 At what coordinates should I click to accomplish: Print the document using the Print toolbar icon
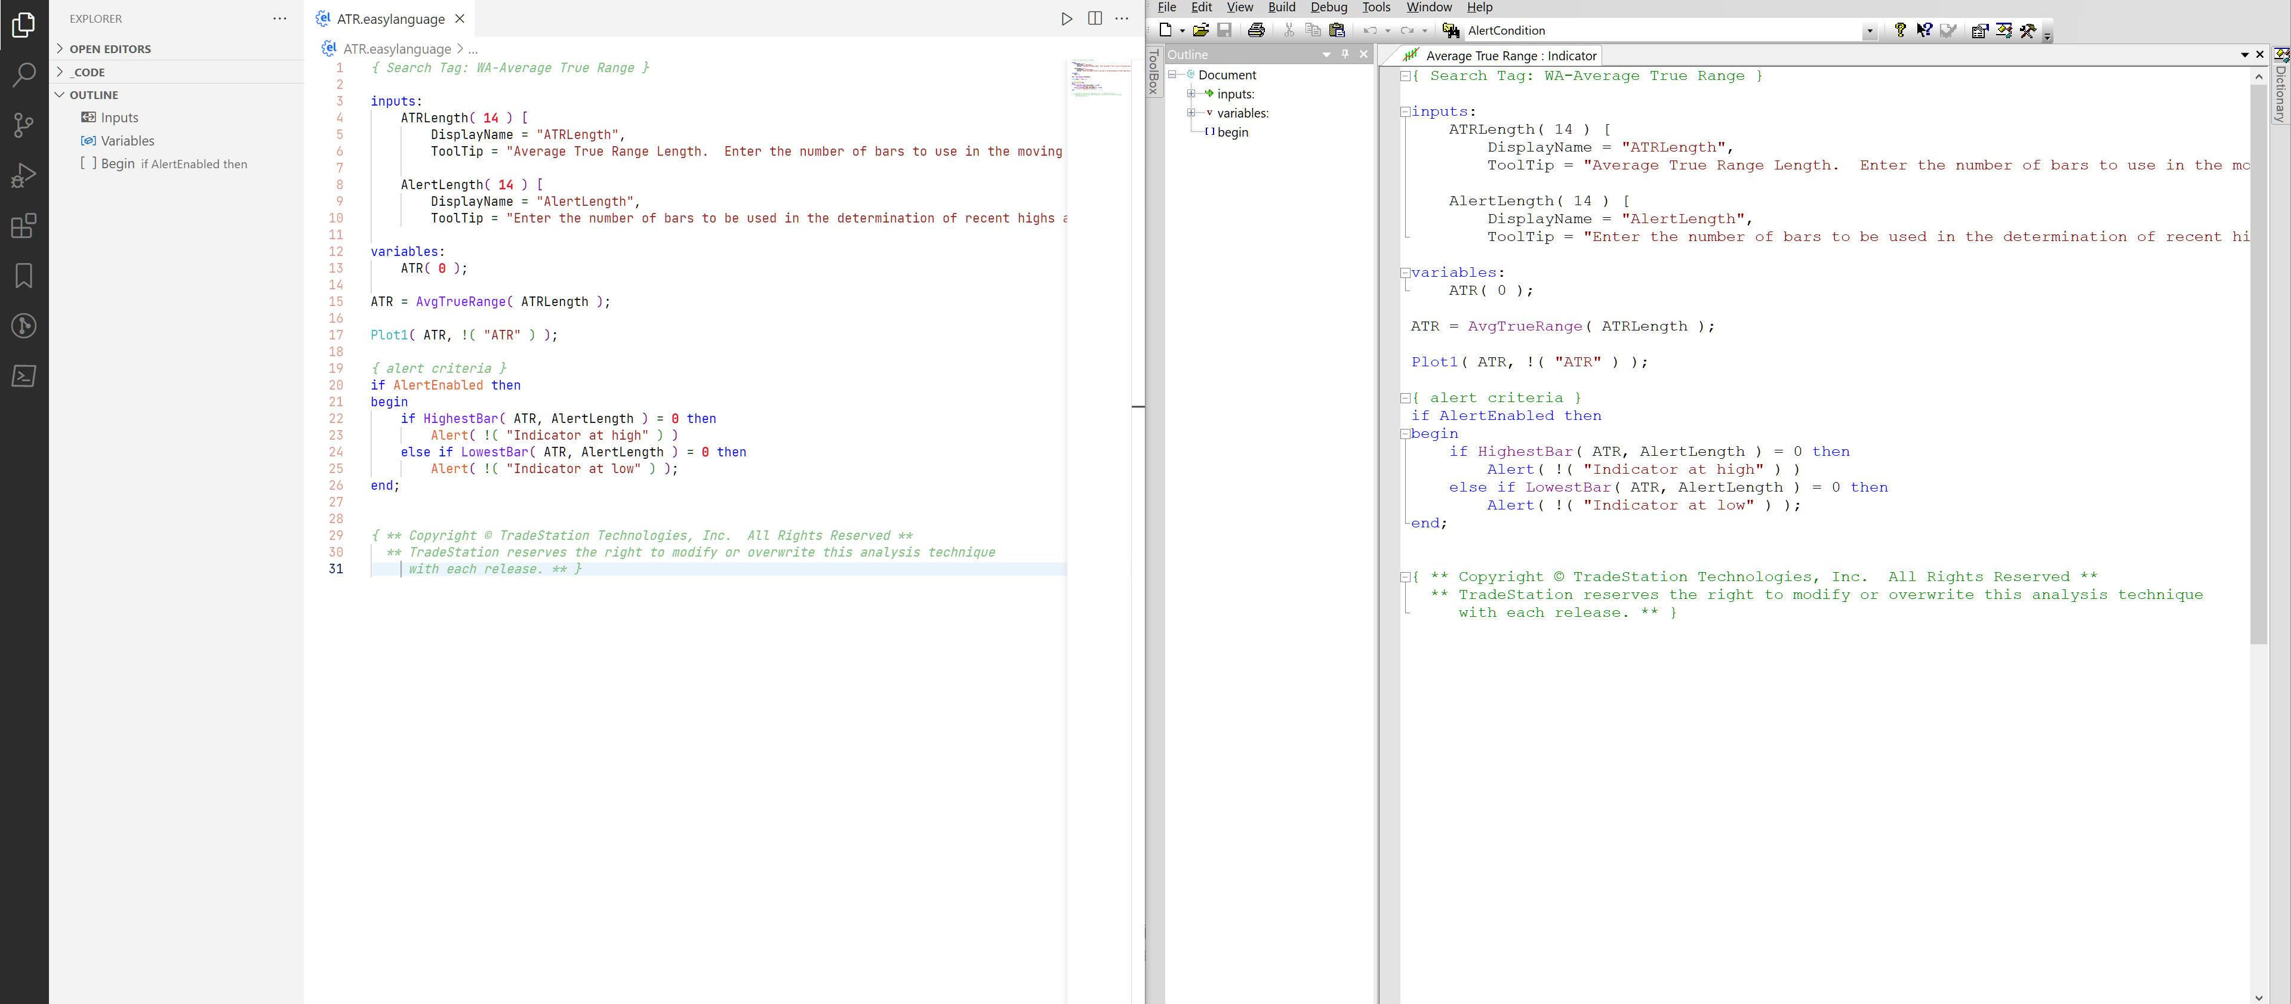click(1257, 29)
